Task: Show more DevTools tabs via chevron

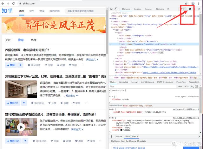Action: tap(168, 9)
